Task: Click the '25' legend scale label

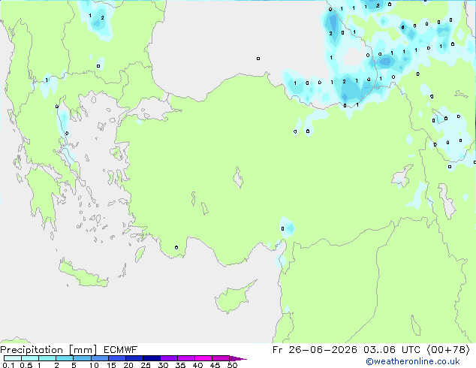Action: tap(146, 365)
